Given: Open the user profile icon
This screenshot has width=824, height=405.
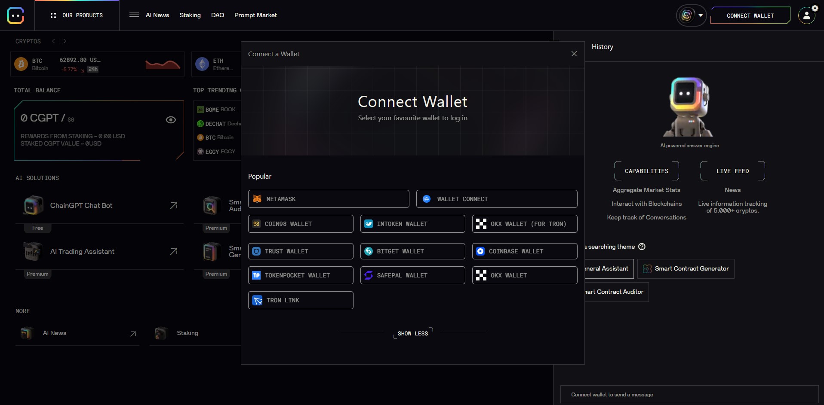Looking at the screenshot, I should pos(807,16).
